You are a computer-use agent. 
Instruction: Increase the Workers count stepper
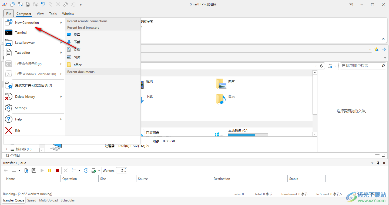pyautogui.click(x=125, y=169)
